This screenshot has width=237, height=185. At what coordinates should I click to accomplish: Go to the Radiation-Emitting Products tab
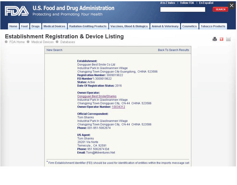click(x=88, y=26)
